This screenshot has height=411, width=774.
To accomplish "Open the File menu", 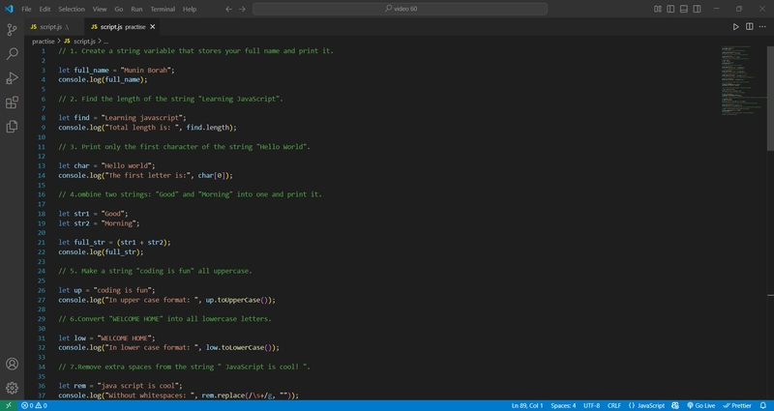I will 26,9.
